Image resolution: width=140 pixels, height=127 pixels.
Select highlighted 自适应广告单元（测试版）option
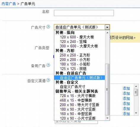pos(79,78)
